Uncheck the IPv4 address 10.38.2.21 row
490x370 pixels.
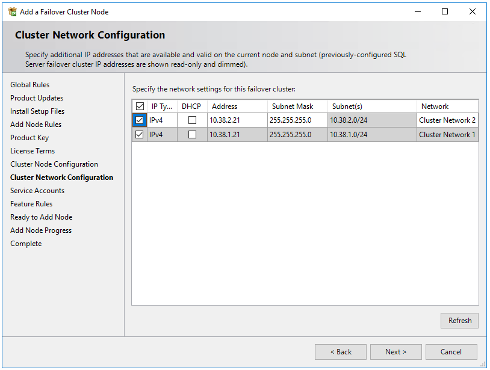tap(140, 120)
